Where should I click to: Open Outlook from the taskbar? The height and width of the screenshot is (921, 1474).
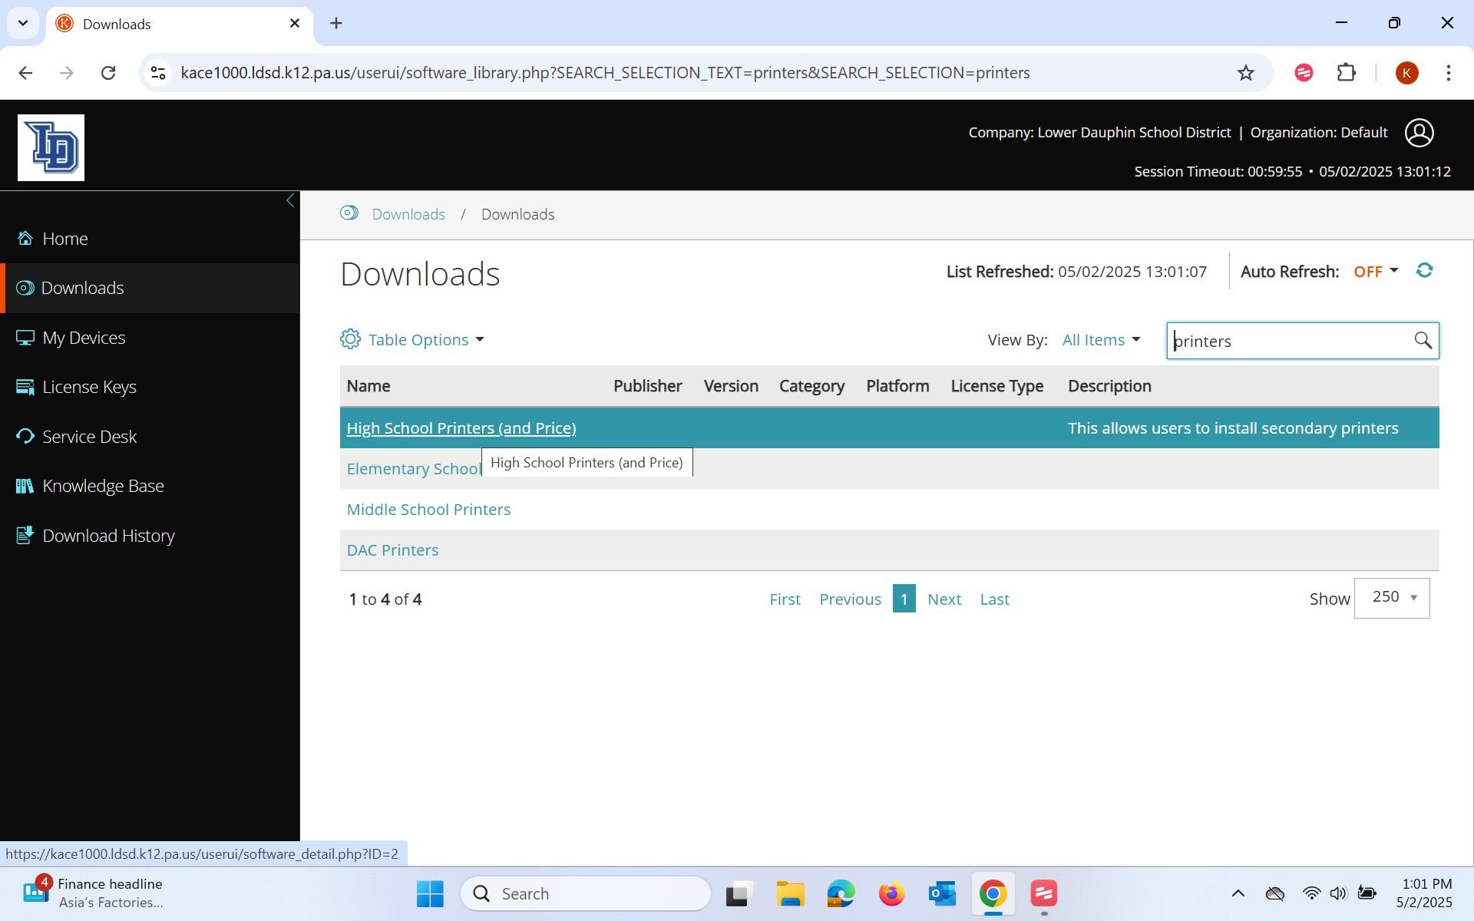click(x=942, y=893)
